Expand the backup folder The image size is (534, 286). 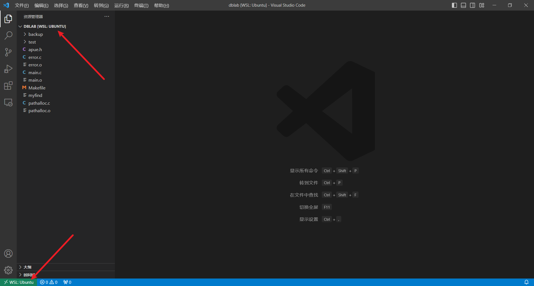point(66,34)
